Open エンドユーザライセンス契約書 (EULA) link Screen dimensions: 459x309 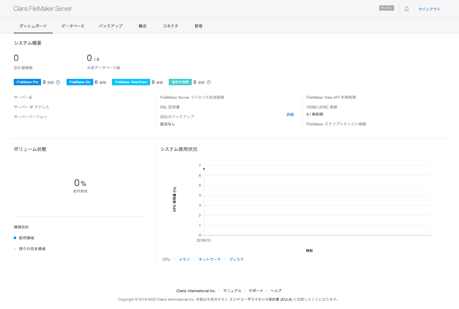(x=261, y=299)
